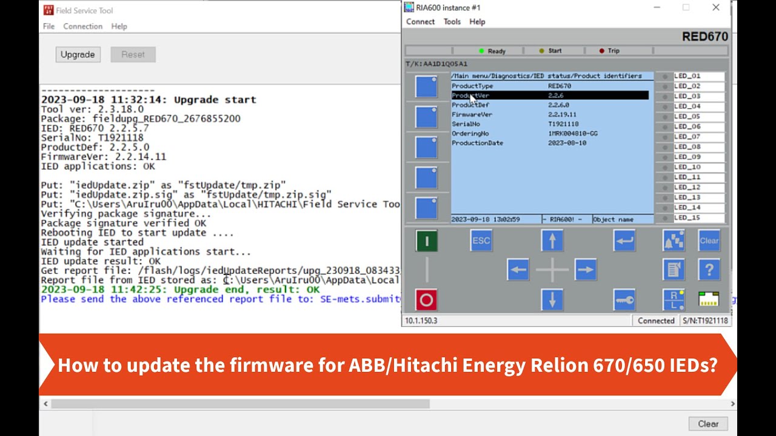Click the yellow Start status LED
This screenshot has width=776, height=436.
point(541,51)
